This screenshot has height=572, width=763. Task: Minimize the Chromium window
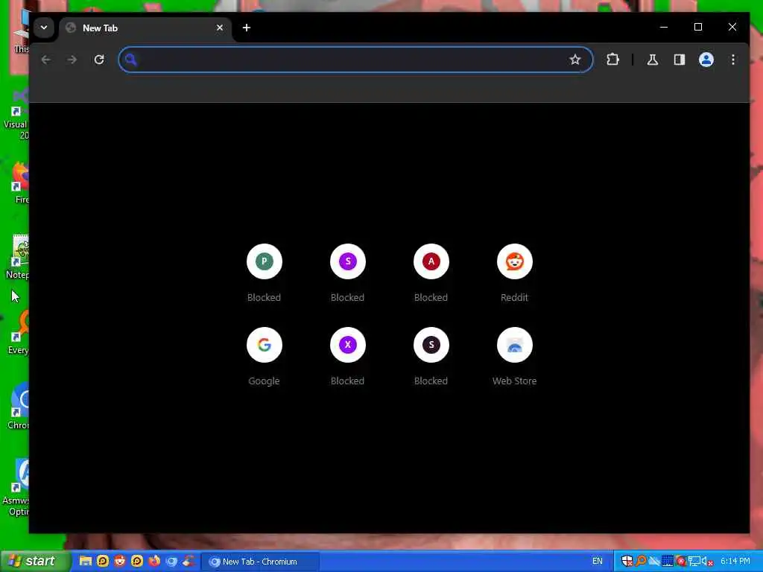[664, 27]
